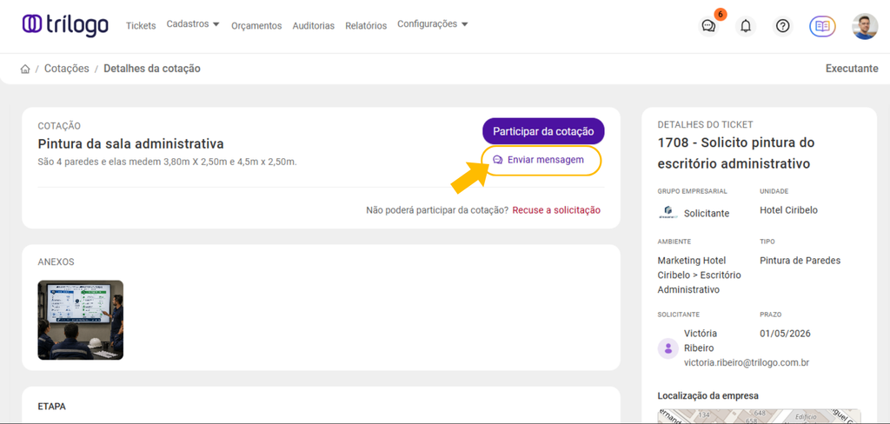Image resolution: width=890 pixels, height=424 pixels.
Task: Open the Orçamentos menu item
Action: tap(256, 26)
